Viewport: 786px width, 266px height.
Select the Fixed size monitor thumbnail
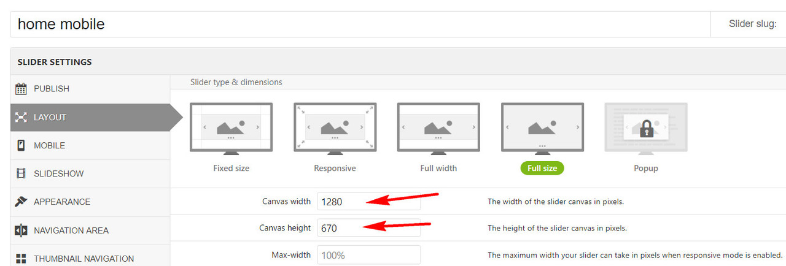[x=232, y=129]
